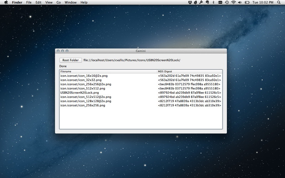Screen dimensions: 285x178
Task: Open the battery status menu
Action: click(x=247, y=2)
